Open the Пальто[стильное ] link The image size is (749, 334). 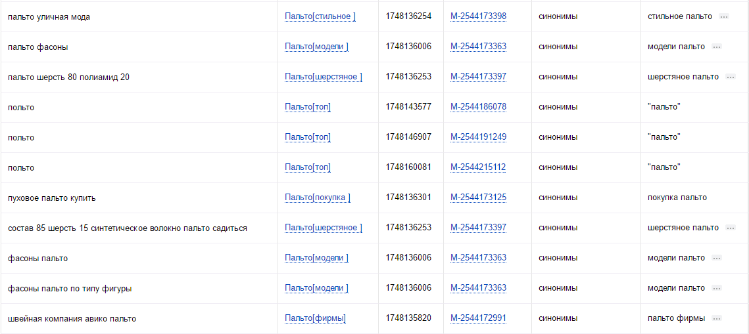[x=320, y=16]
